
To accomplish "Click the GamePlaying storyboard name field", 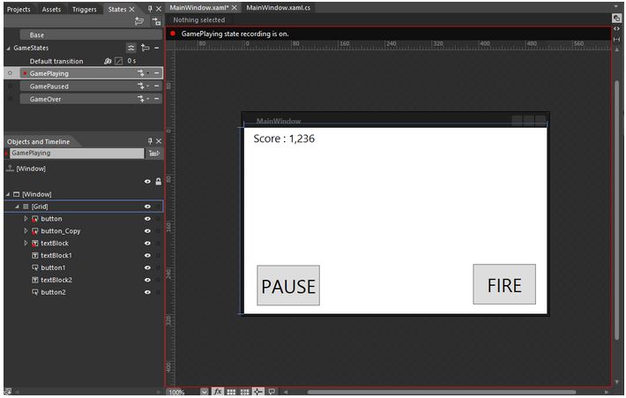I will [77, 153].
